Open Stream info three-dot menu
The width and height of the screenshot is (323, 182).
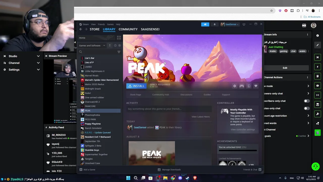click(x=307, y=35)
